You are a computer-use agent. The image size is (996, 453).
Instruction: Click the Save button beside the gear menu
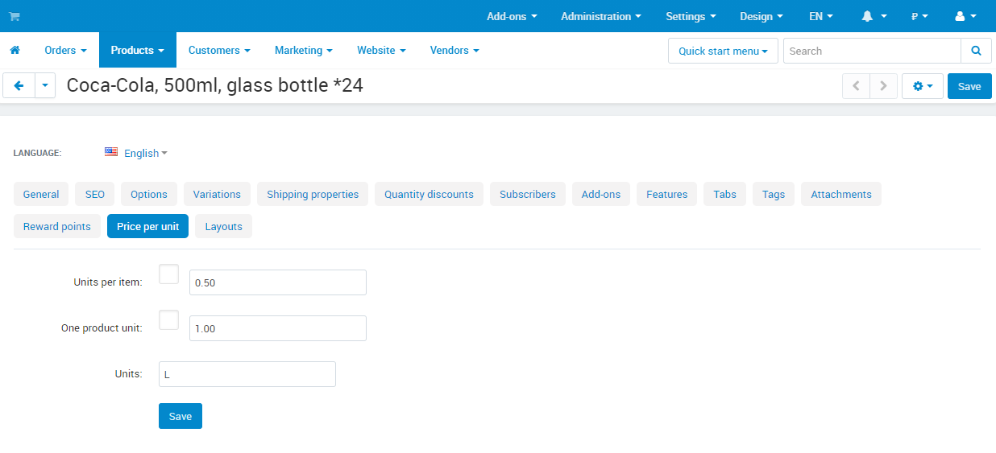(969, 86)
